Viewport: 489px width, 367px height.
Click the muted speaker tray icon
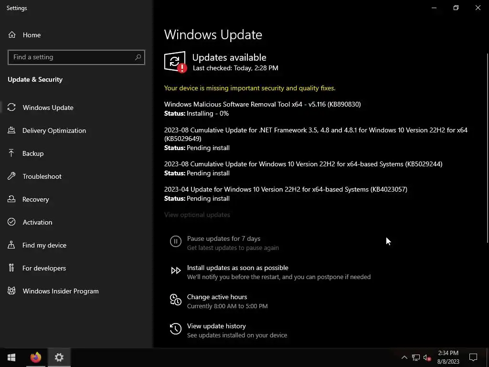(427, 357)
